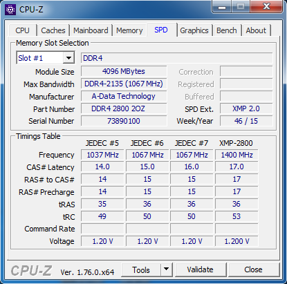This screenshot has width=287, height=284.
Task: Minimize the CPU-Z window
Action: [222, 7]
